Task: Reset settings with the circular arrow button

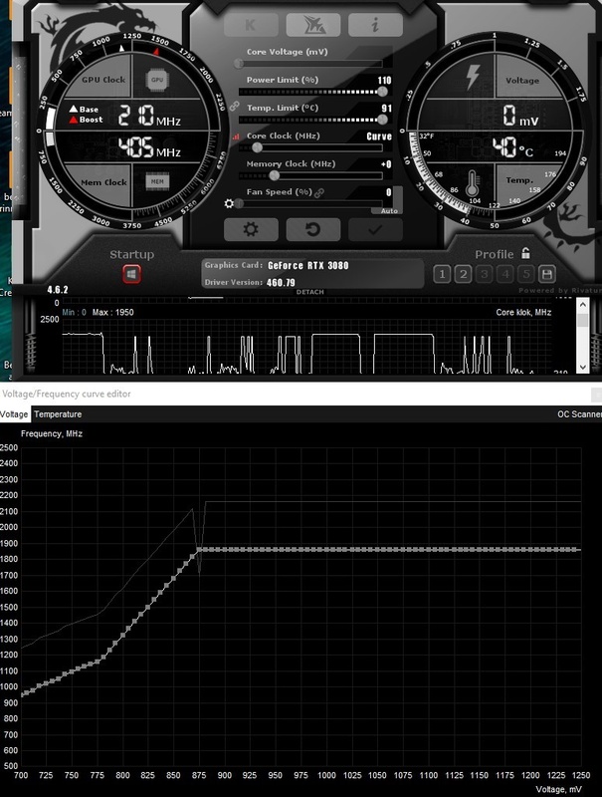Action: click(x=313, y=230)
